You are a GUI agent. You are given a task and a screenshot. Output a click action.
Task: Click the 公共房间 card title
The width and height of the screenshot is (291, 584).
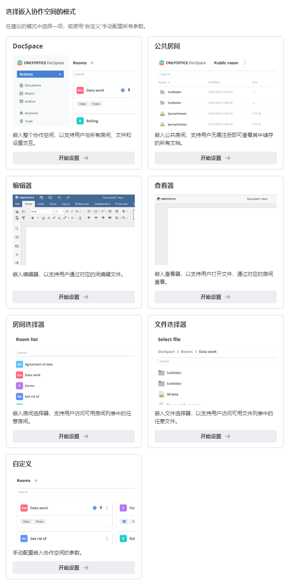tap(167, 46)
